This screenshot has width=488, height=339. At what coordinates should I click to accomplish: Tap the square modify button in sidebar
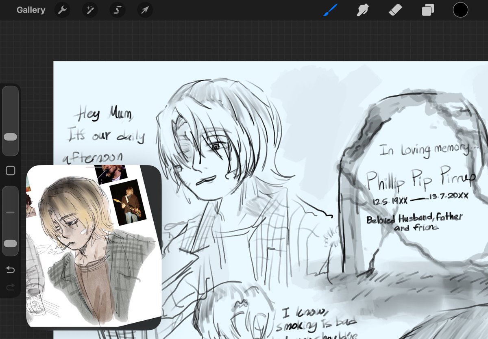point(11,171)
